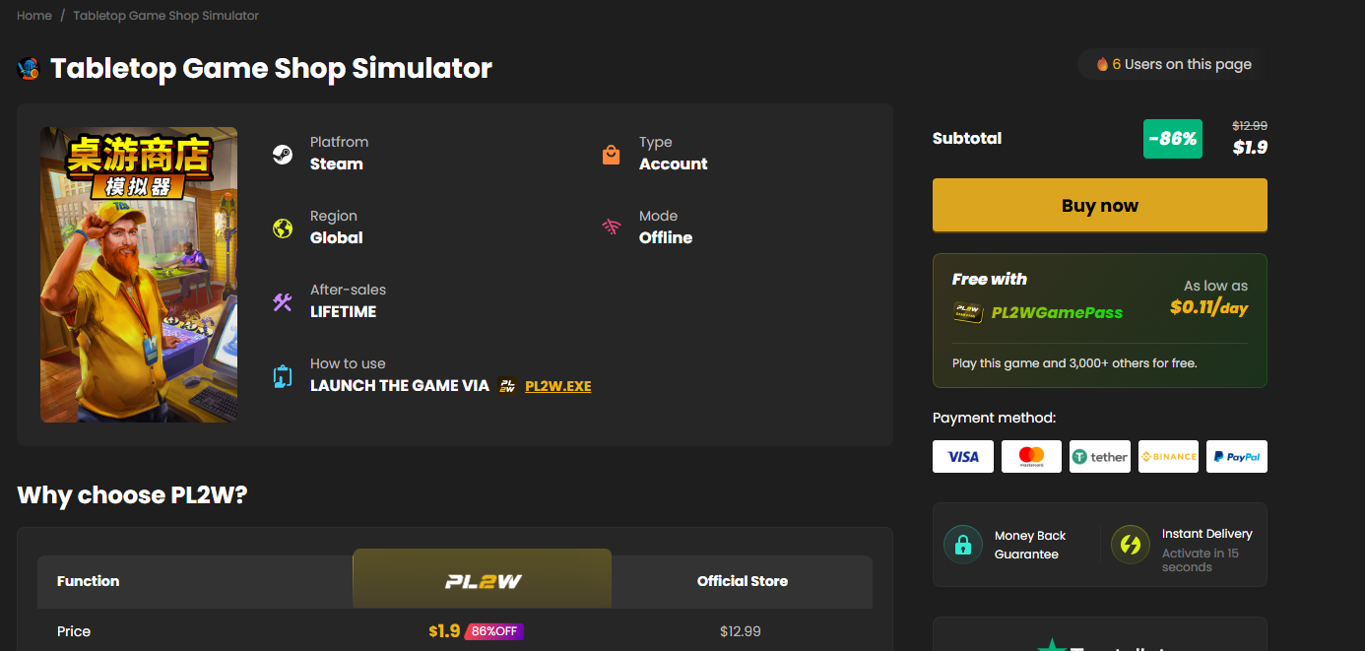Navigate to Home via the breadcrumb

click(x=33, y=15)
